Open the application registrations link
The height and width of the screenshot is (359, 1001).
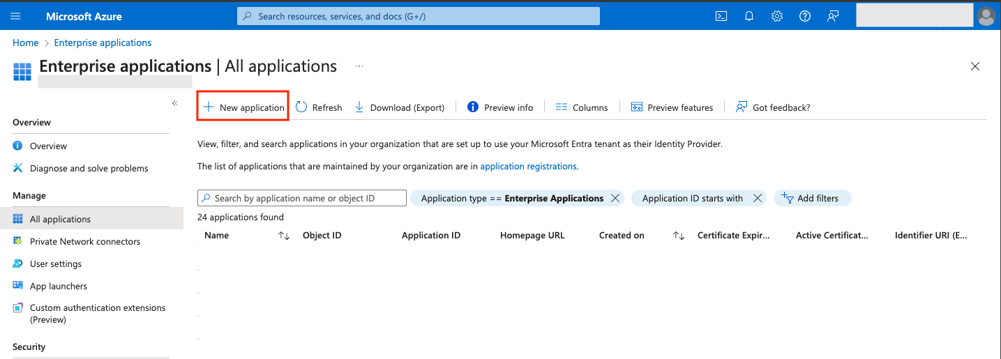pos(528,167)
